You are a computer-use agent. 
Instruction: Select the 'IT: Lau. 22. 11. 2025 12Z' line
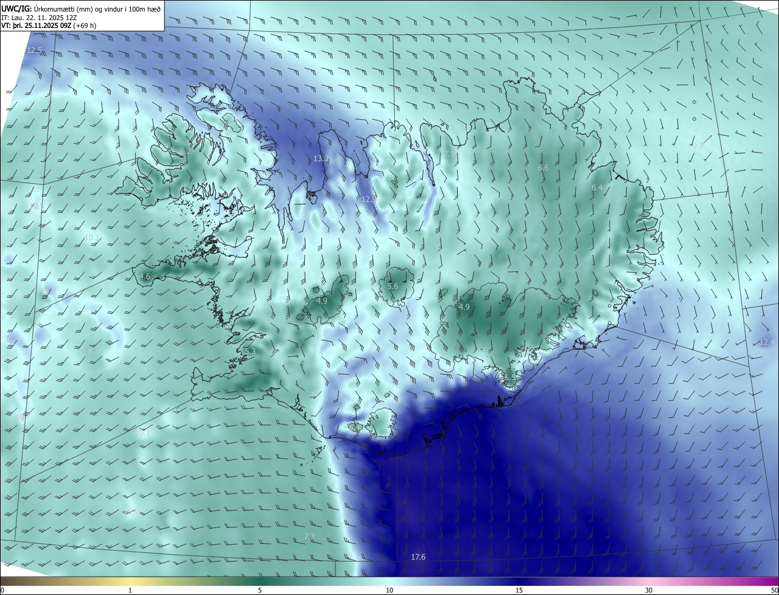(39, 17)
